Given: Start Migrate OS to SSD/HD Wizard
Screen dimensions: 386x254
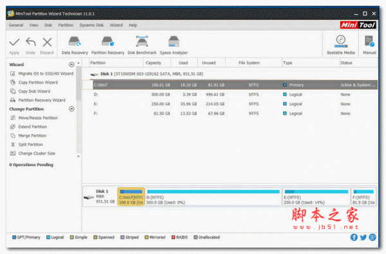Looking at the screenshot, I should pyautogui.click(x=42, y=74).
